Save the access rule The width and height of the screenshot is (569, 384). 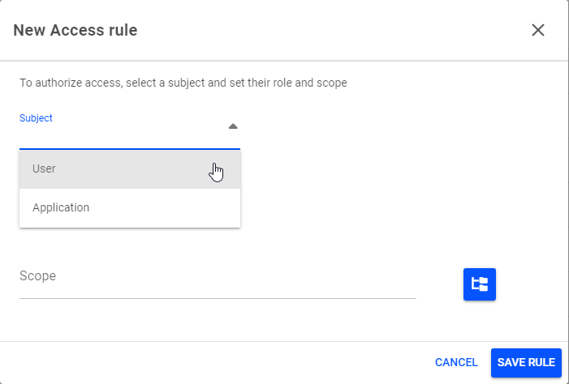(526, 363)
